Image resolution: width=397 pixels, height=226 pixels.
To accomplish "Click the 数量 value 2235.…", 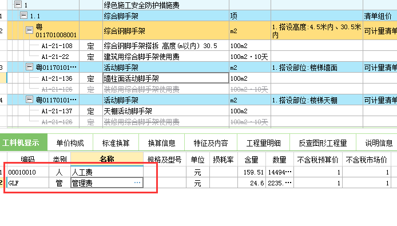I will pyautogui.click(x=280, y=183).
